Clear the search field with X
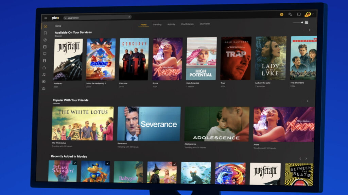 (x=129, y=17)
